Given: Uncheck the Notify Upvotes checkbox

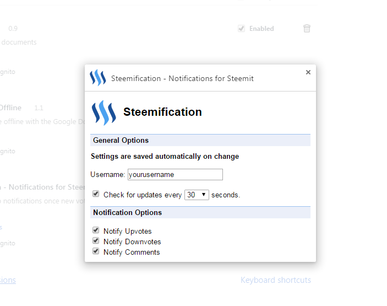Looking at the screenshot, I should click(96, 230).
